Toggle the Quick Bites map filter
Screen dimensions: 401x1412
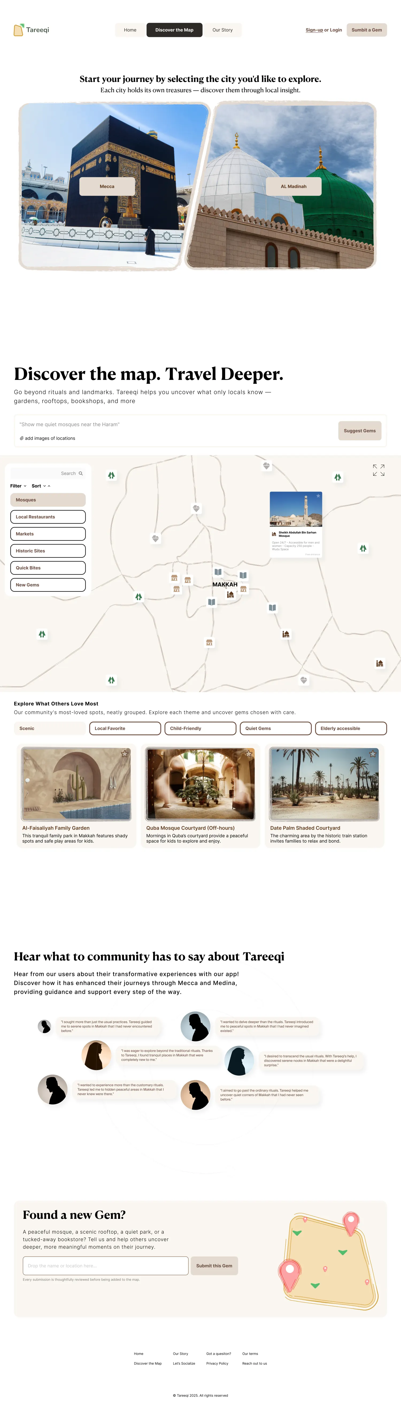pyautogui.click(x=48, y=568)
